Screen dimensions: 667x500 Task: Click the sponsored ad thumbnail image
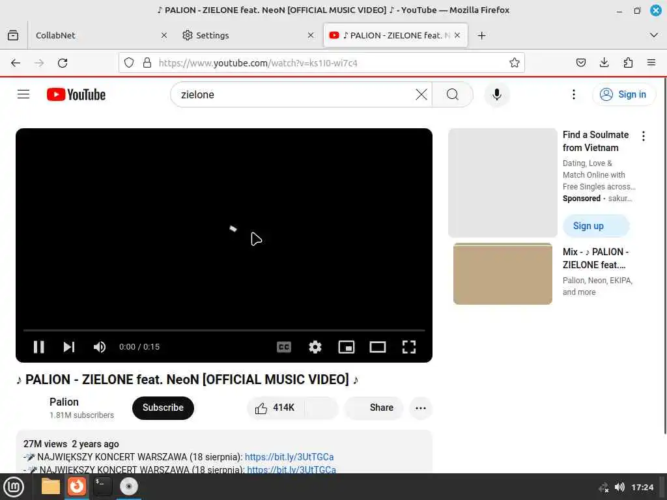(x=502, y=183)
